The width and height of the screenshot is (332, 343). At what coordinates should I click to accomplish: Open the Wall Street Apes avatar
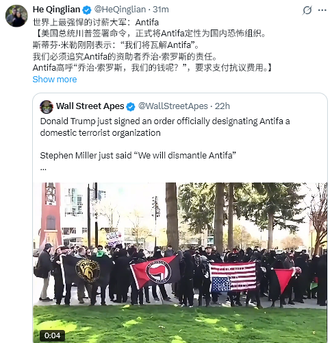[47, 107]
